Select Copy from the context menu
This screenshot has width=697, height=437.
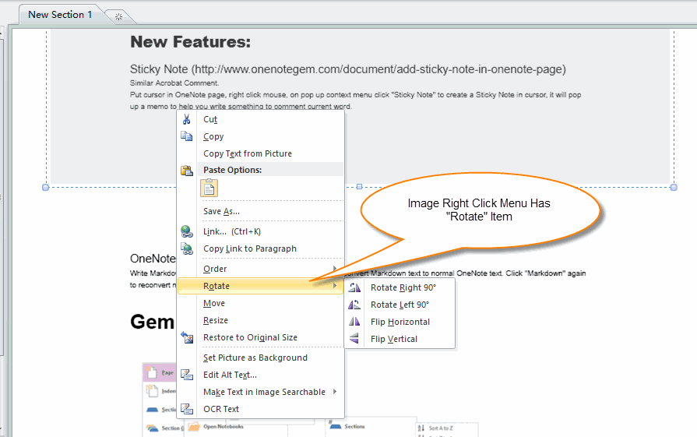pos(261,136)
